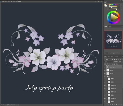Toggle visibility of the 组 7 group
Screen dimensions: 123x106
click(x=105, y=76)
